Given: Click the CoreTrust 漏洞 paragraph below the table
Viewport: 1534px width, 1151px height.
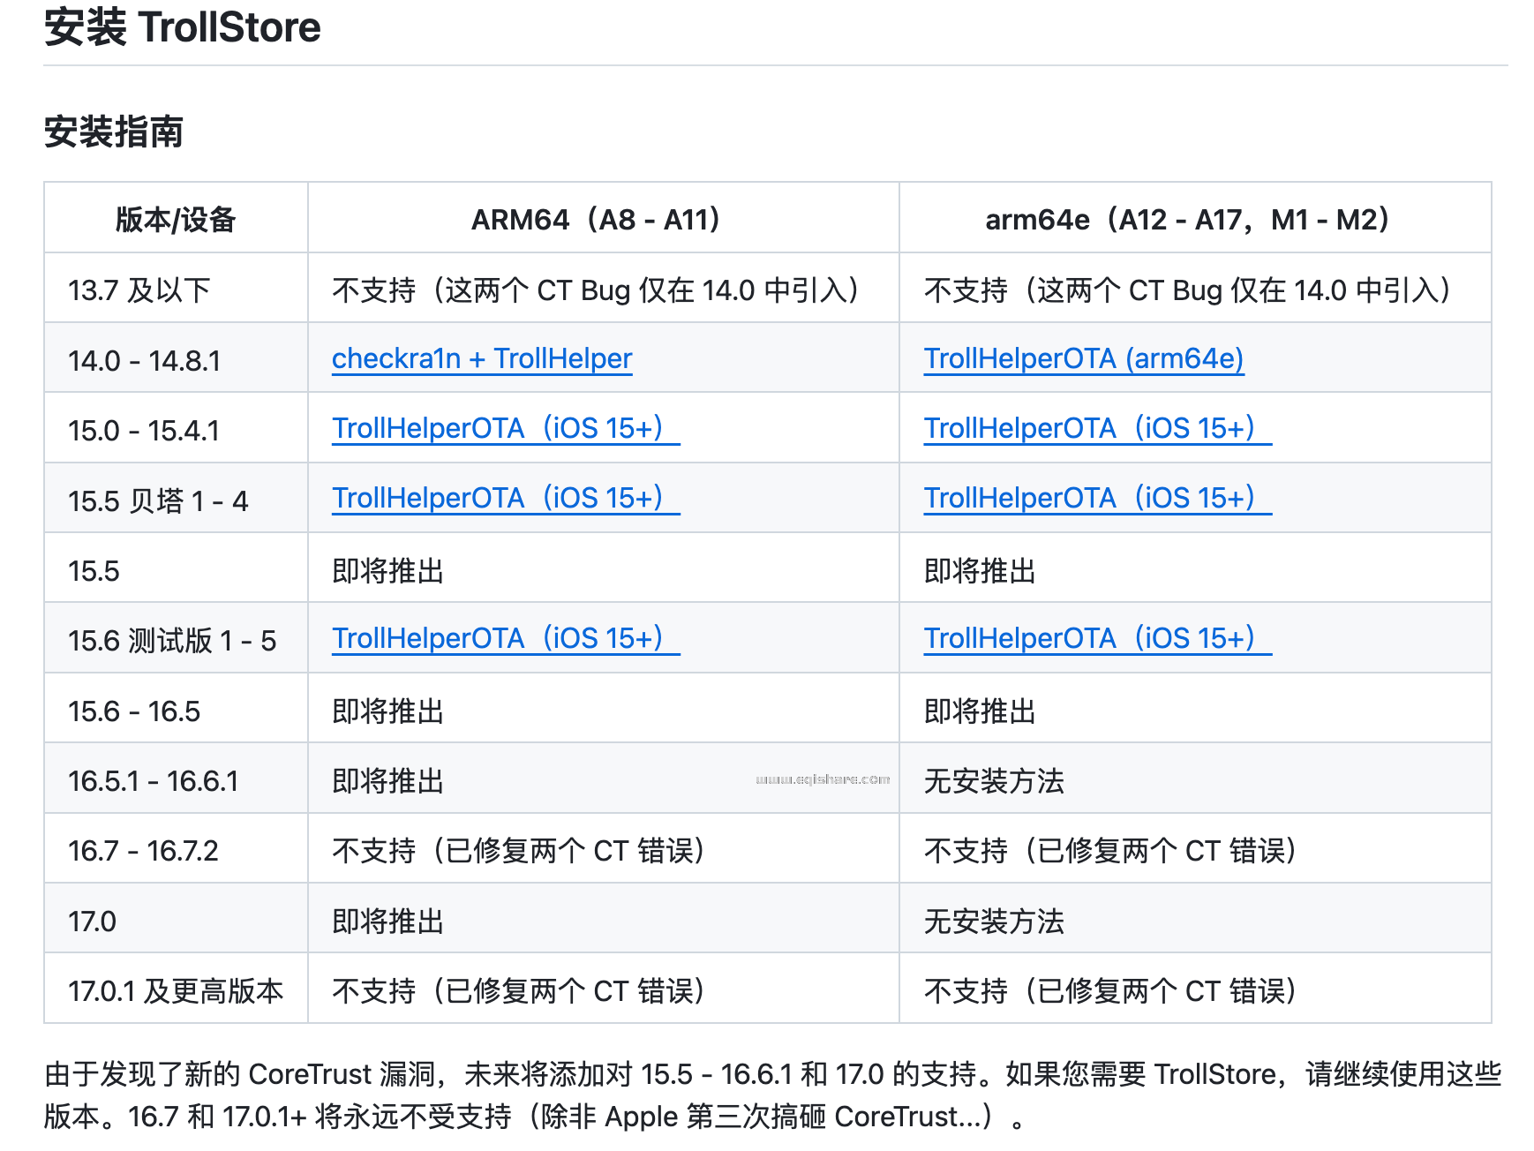Looking at the screenshot, I should pos(772,1095).
